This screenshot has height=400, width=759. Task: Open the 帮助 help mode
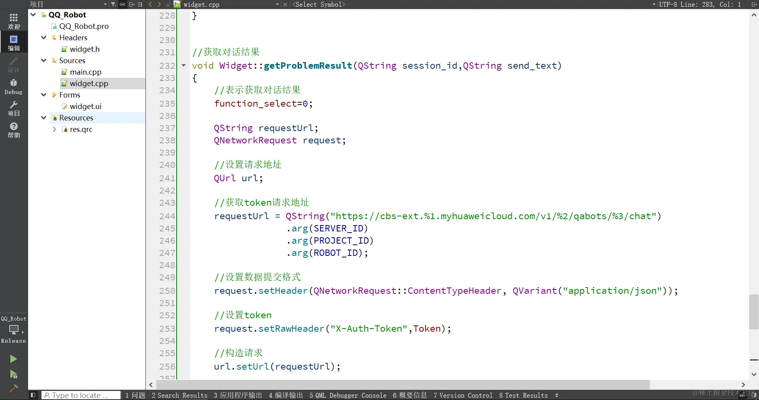point(14,130)
